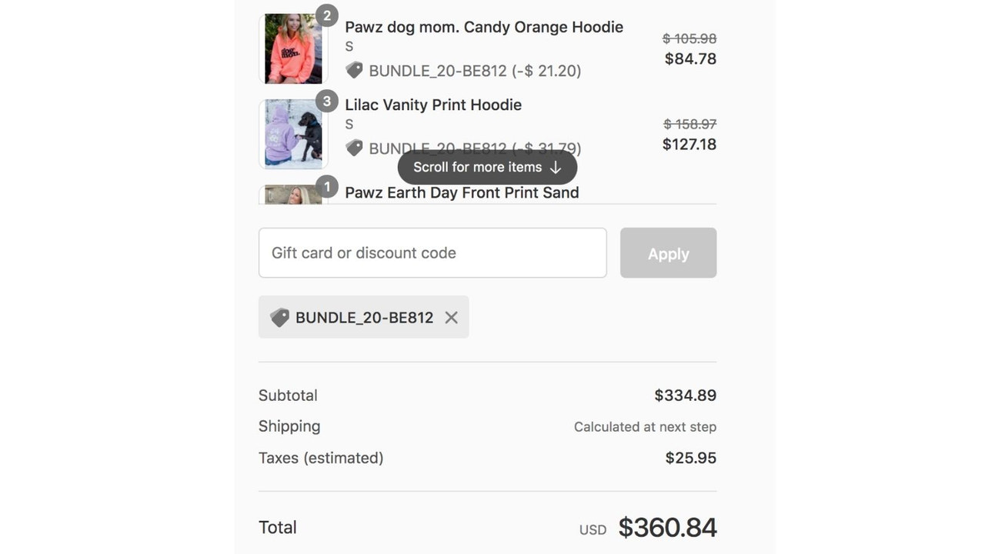Image resolution: width=985 pixels, height=554 pixels.
Task: Click the quantity badge 3 on Lilac Vanity Hoodie
Action: point(327,101)
